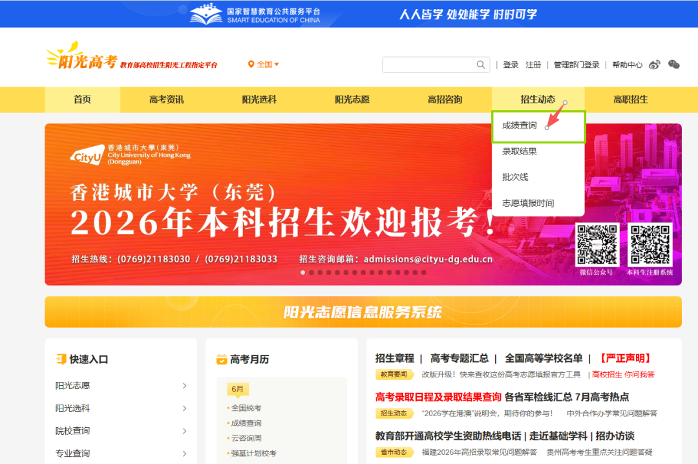Click the 教育要闻 tag
The width and height of the screenshot is (698, 464).
tap(394, 374)
